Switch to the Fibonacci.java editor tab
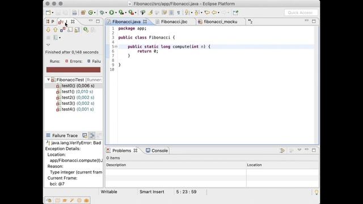This screenshot has width=363, height=204. point(126,22)
